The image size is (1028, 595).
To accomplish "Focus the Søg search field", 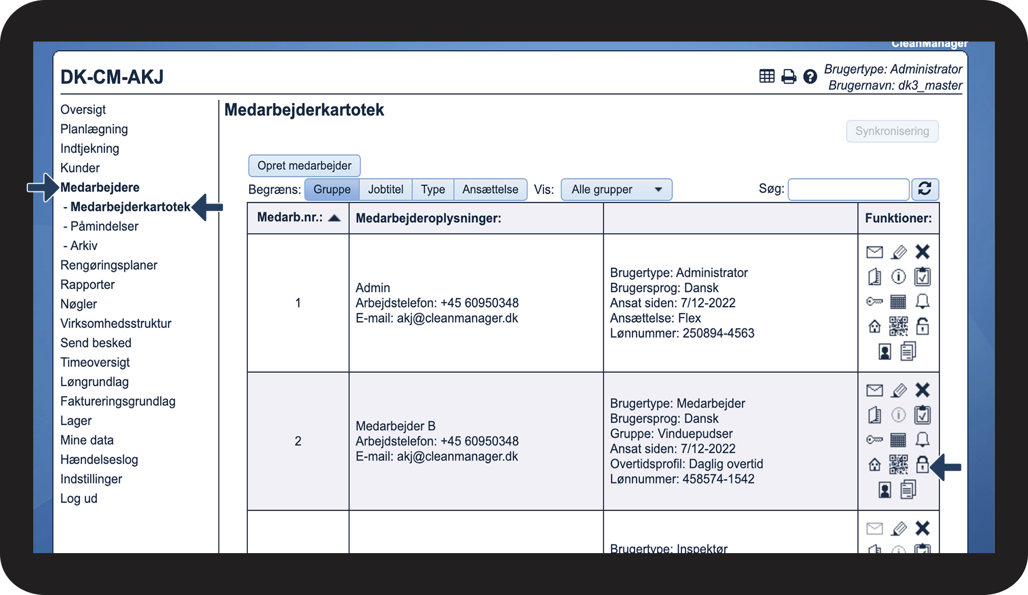I will [848, 190].
